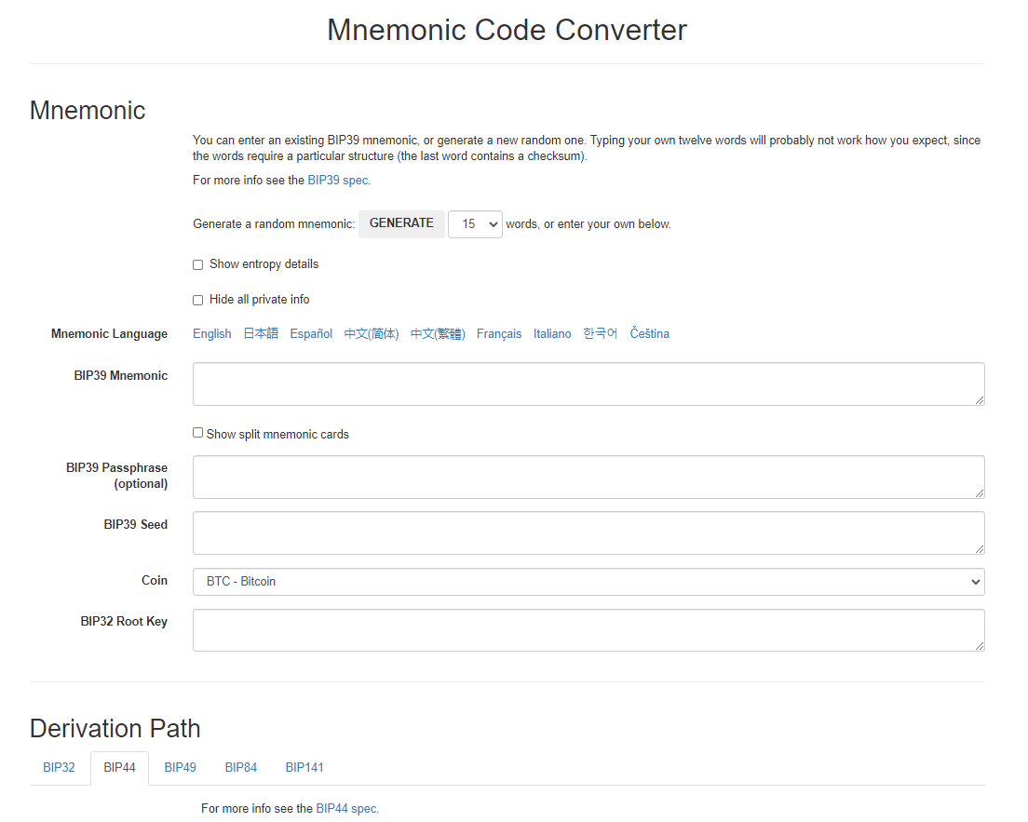
Task: Click the BIP32 Root Key resize handle
Action: 979,646
